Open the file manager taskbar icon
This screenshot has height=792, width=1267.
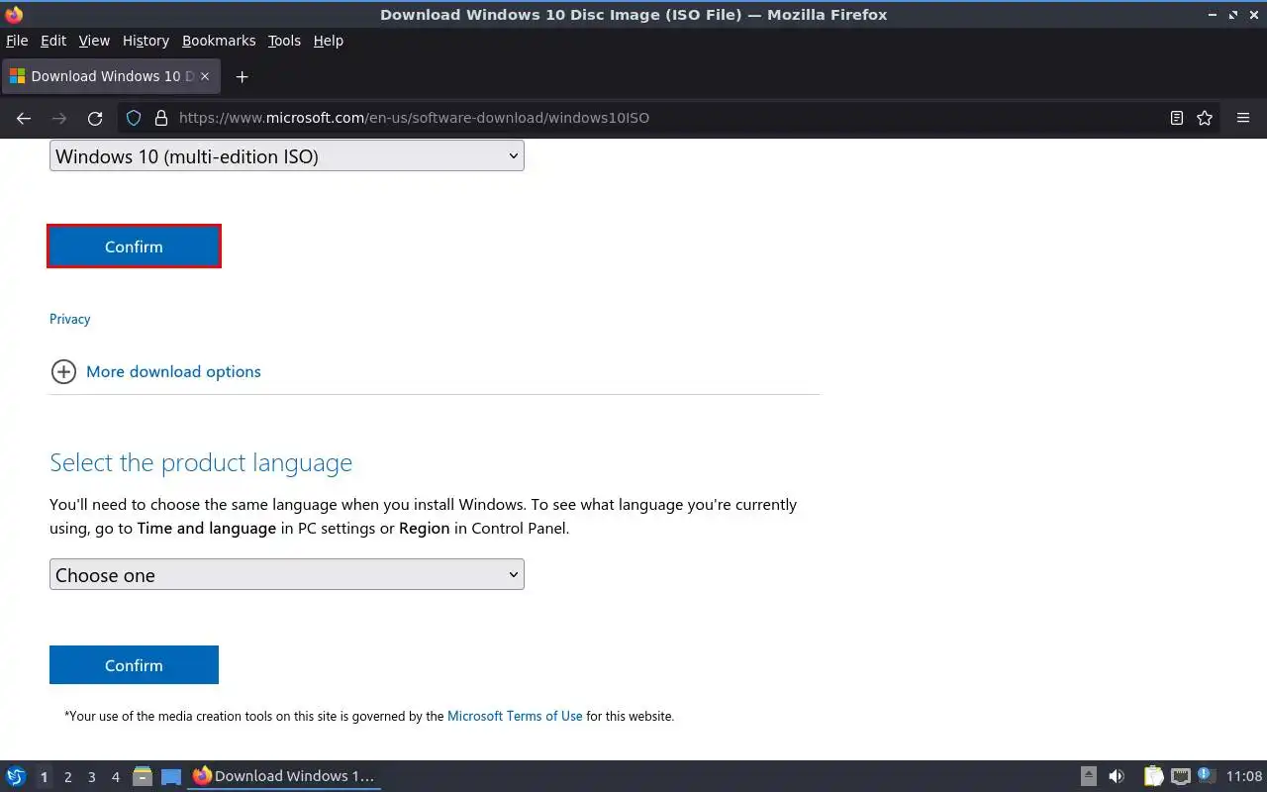[x=143, y=776]
